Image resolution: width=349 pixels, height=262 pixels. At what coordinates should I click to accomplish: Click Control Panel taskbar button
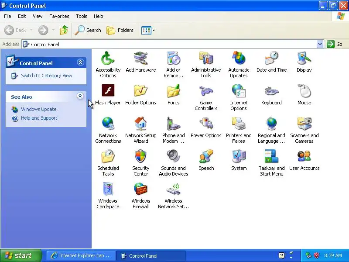151,255
